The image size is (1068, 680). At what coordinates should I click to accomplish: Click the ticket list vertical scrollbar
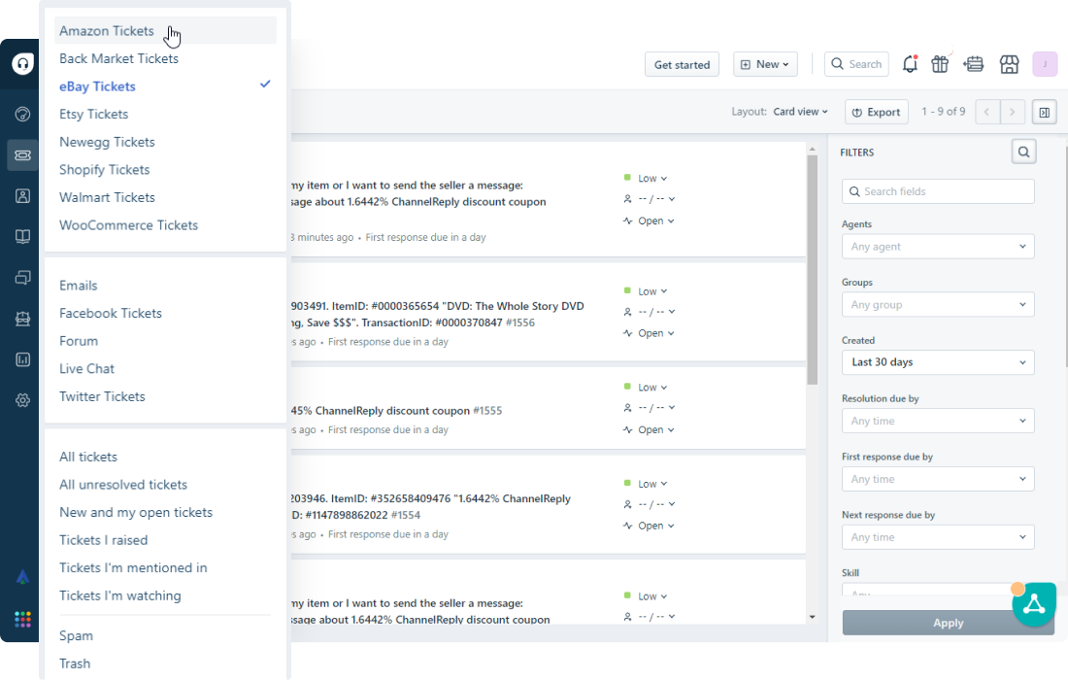point(812,269)
